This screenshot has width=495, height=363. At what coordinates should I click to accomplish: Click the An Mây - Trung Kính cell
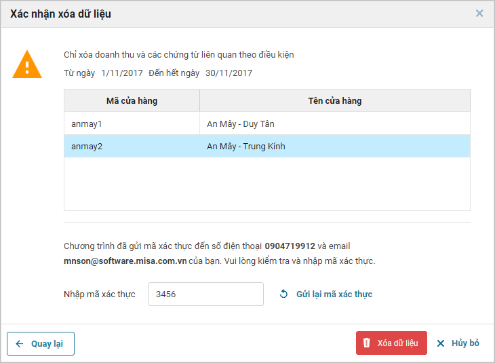246,146
